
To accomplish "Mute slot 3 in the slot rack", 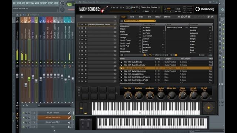I will pos(82,32).
